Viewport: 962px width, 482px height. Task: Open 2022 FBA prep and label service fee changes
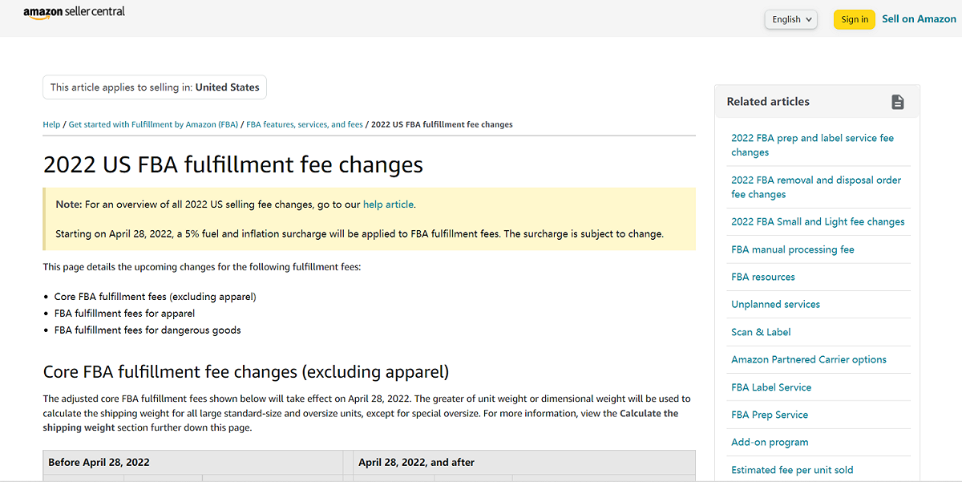812,145
